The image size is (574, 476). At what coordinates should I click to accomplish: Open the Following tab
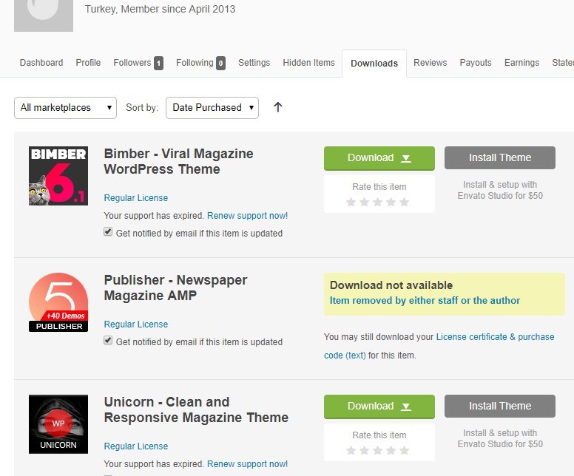pos(195,63)
